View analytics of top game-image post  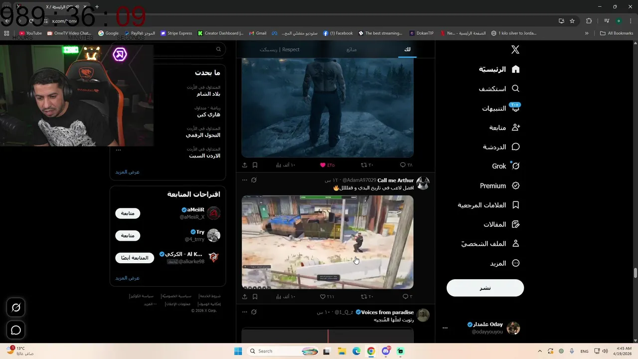click(x=285, y=165)
